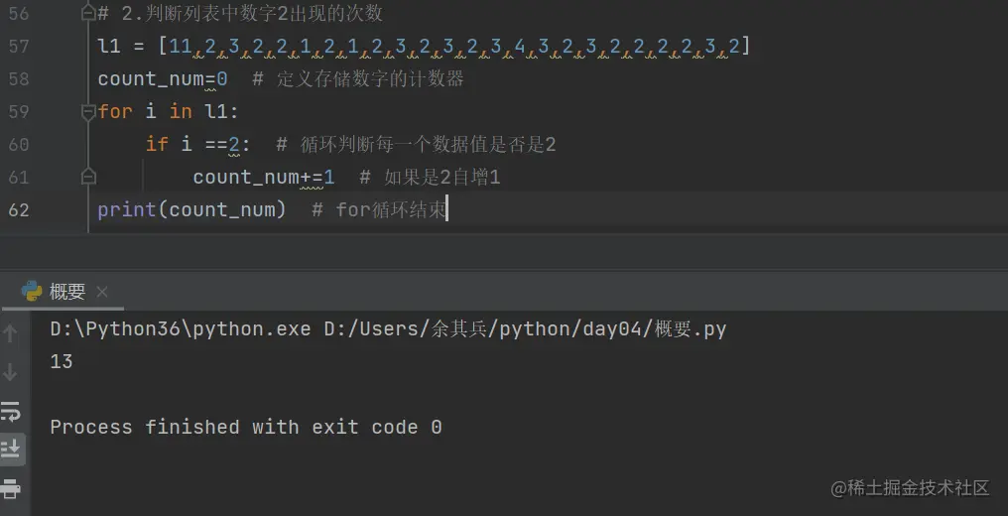Screen dimensions: 1008x516
Task: Collapse the fold marker at line 56
Action: point(88,13)
